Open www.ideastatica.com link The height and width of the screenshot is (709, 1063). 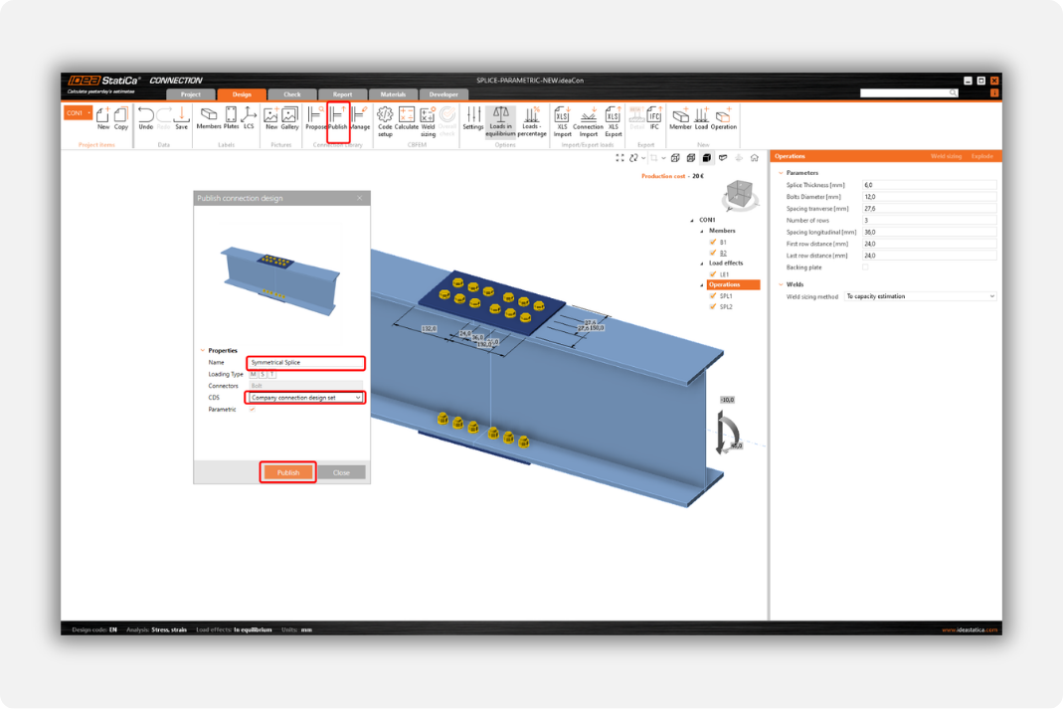click(970, 629)
